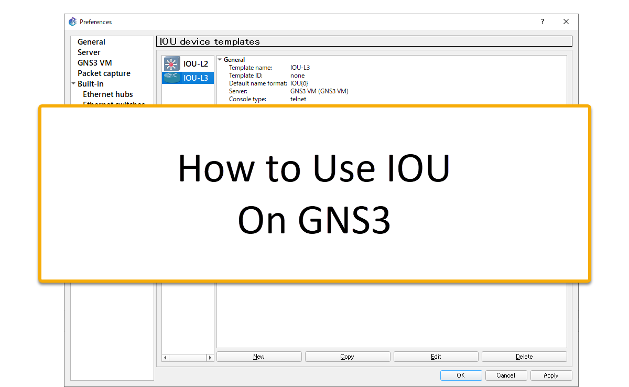Create a New IOU device template
The height and width of the screenshot is (387, 629).
click(259, 357)
